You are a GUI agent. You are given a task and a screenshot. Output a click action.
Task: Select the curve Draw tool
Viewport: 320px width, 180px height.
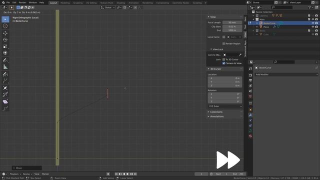click(x=5, y=74)
